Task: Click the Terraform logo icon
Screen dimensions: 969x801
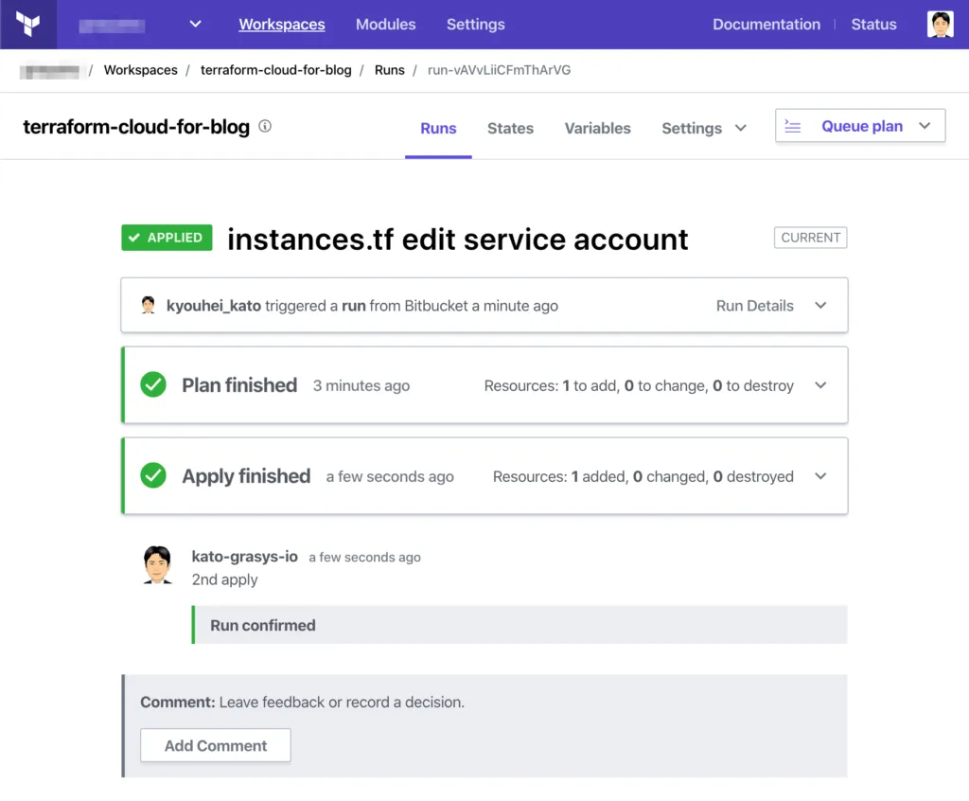Action: pyautogui.click(x=27, y=24)
